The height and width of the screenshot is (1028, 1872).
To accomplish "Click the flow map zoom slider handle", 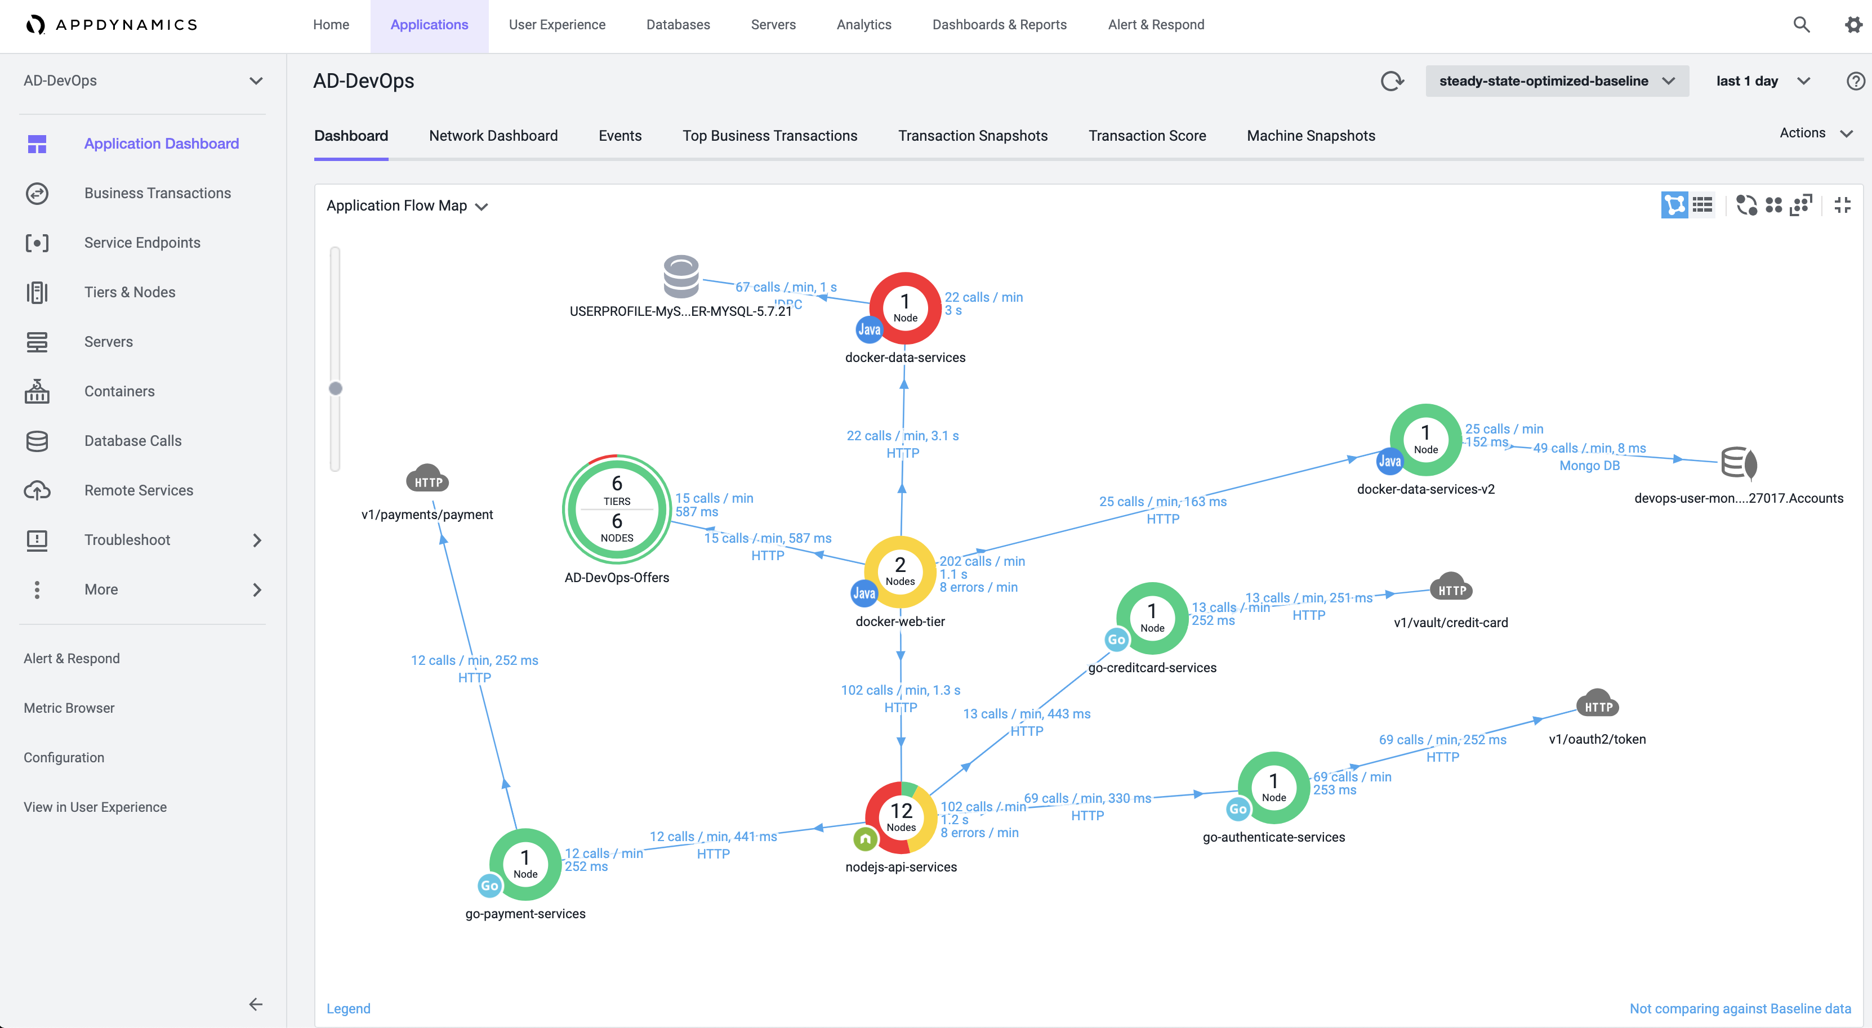I will [335, 388].
